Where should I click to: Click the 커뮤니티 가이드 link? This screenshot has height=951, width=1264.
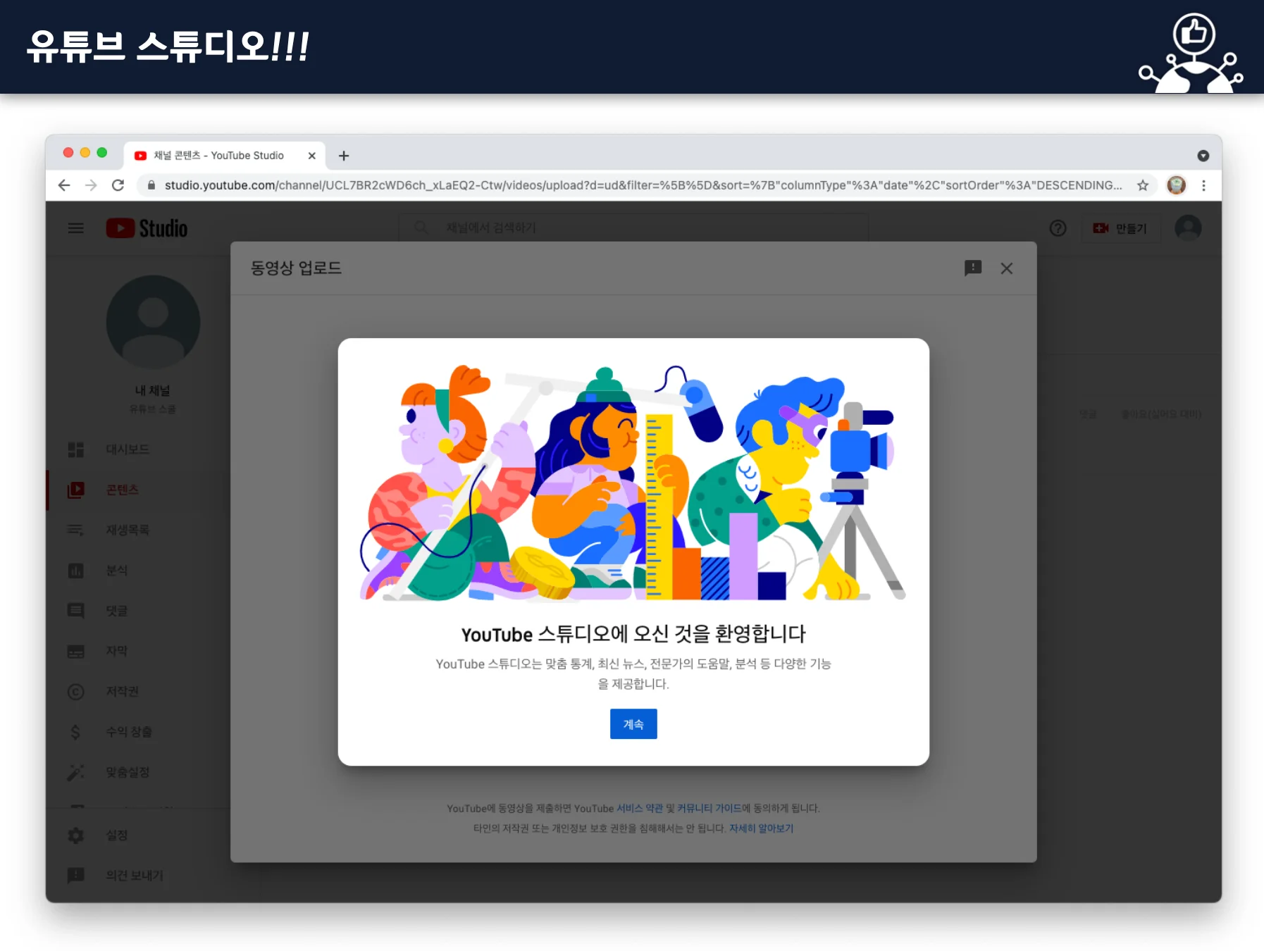pos(709,808)
